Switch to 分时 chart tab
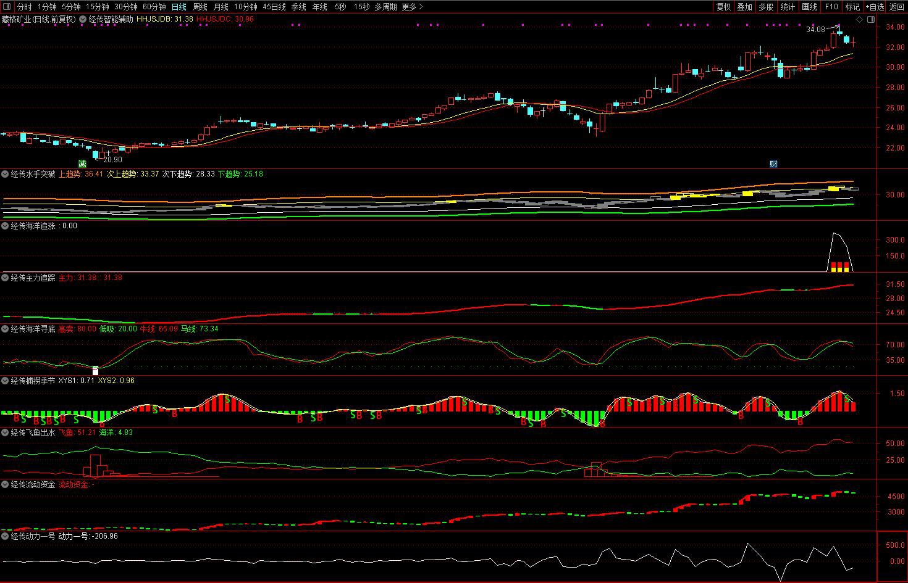This screenshot has width=908, height=583. click(24, 7)
